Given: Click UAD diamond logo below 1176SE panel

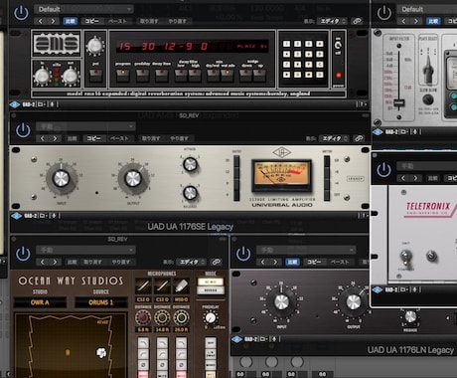Looking at the screenshot, I should 17,216.
